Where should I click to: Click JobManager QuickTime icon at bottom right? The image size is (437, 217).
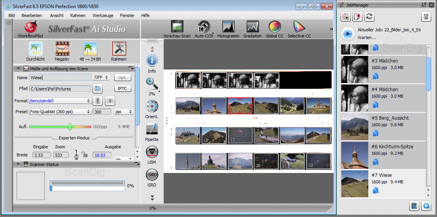coord(427,206)
